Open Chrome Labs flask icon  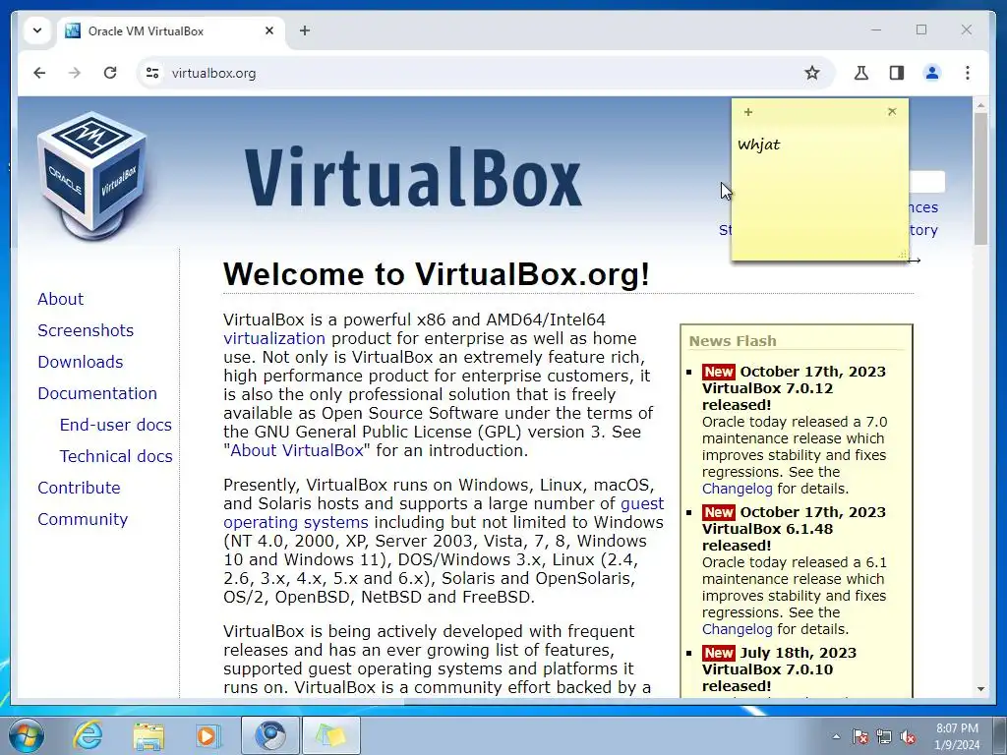pos(861,73)
